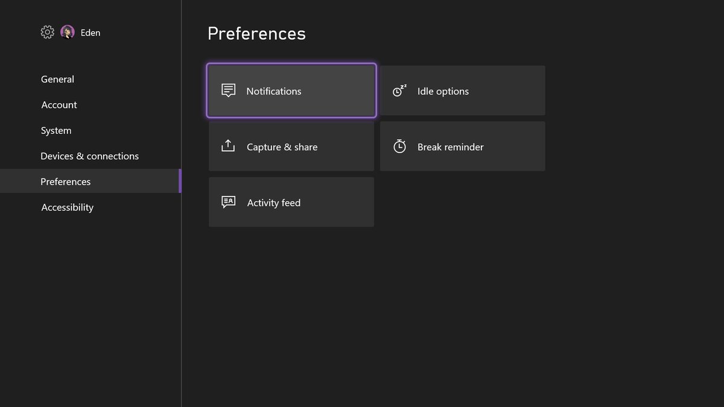This screenshot has height=407, width=724.
Task: Open the Idle options tile
Action: tap(463, 90)
